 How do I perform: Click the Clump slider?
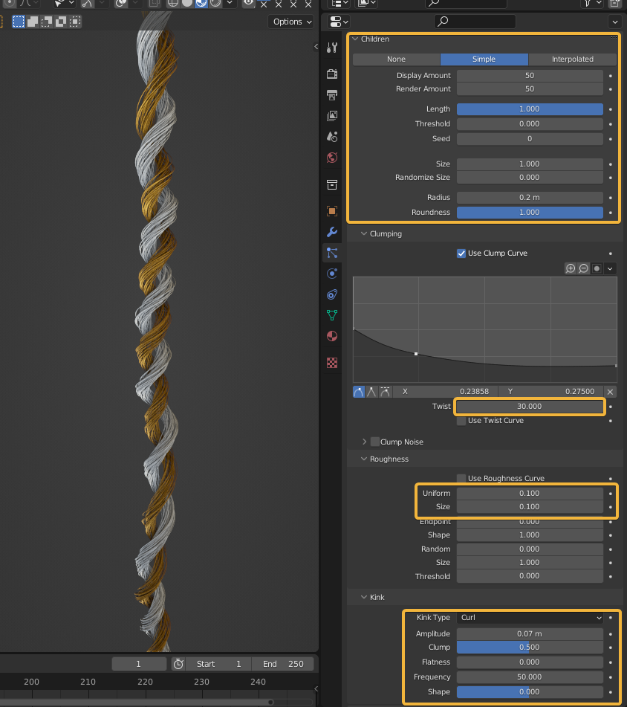click(x=530, y=648)
